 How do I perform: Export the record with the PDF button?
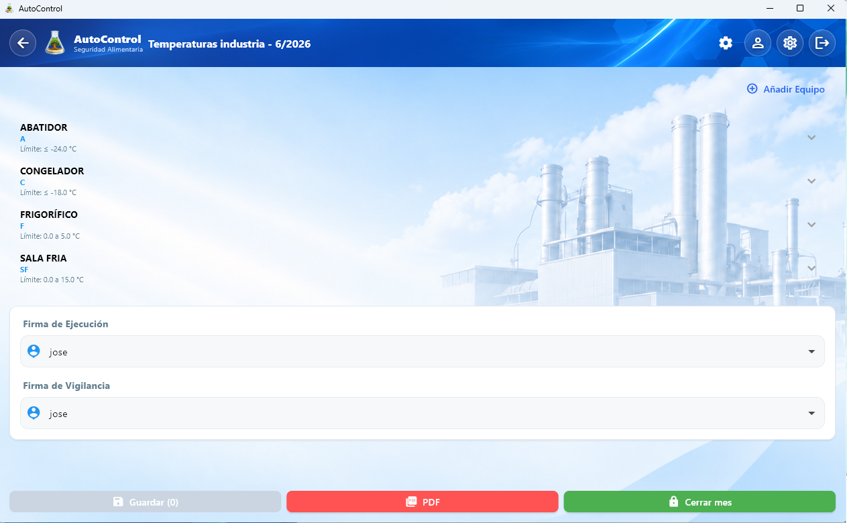422,502
